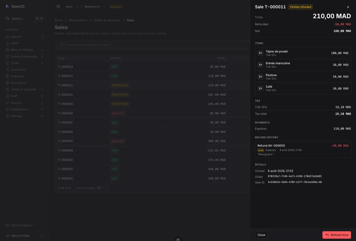
Task: Click the Refunded badge for T-000008
Action: (x=118, y=113)
